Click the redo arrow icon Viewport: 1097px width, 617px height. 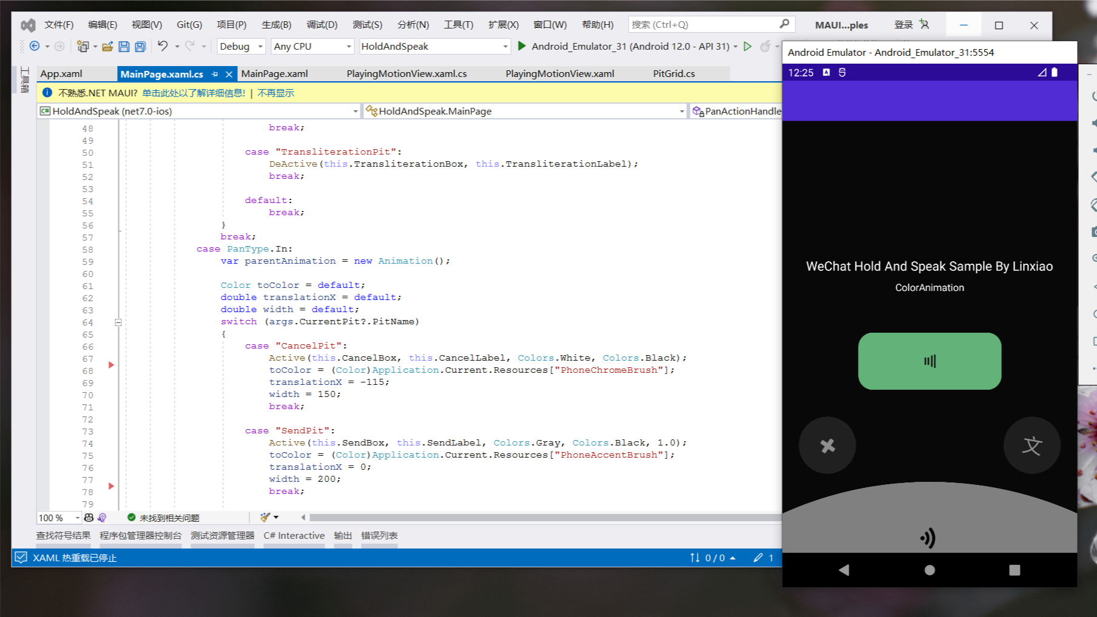[190, 46]
